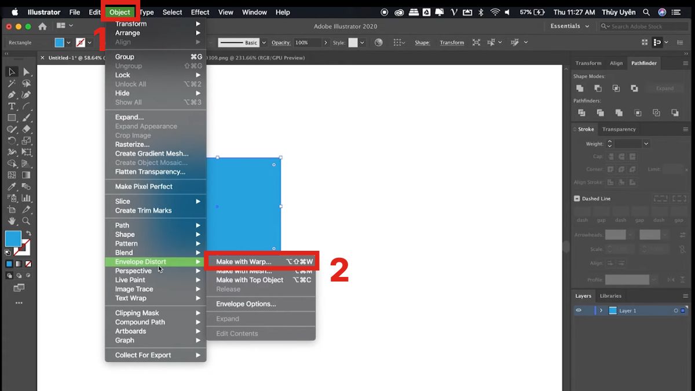Select the Selection (black arrow) tool

12,72
